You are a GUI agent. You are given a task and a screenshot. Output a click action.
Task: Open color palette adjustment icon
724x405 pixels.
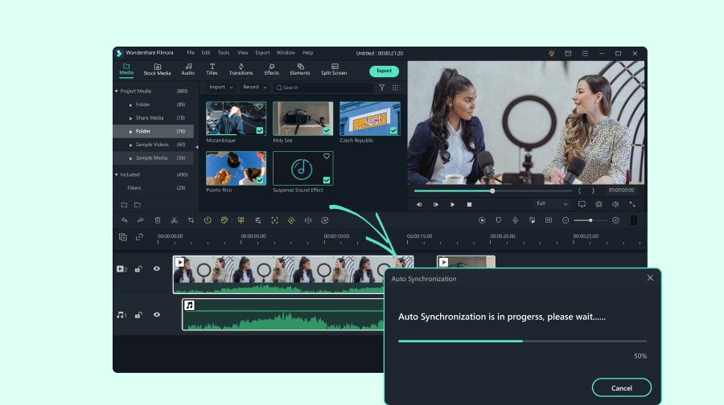tap(224, 220)
